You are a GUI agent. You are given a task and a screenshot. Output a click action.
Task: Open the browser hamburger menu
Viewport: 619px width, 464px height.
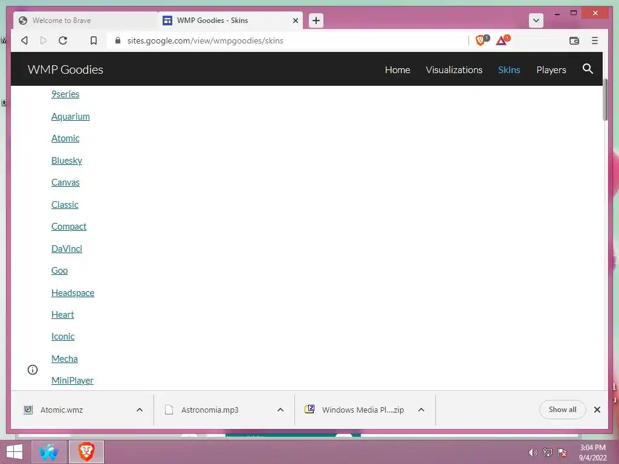tap(595, 40)
